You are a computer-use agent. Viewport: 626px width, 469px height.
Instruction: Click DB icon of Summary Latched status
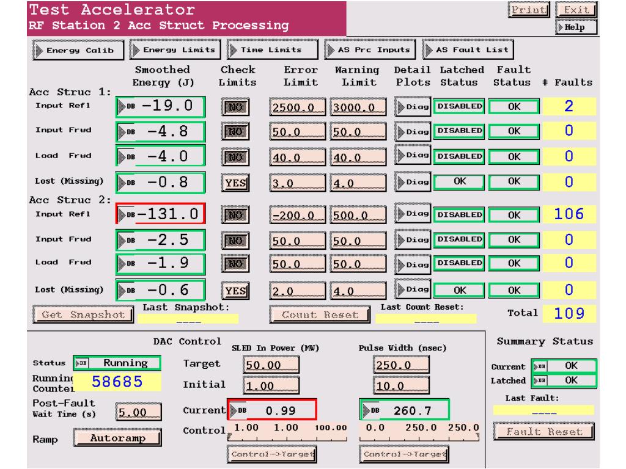(x=539, y=380)
